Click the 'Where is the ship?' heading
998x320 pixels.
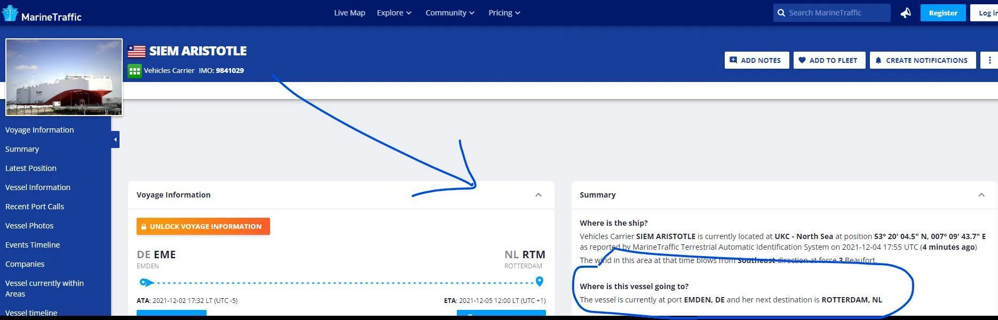[x=614, y=223]
